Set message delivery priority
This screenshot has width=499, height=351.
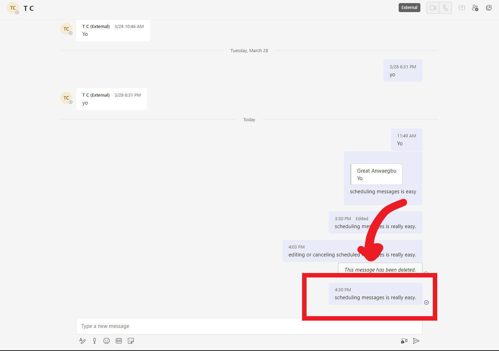tap(94, 341)
